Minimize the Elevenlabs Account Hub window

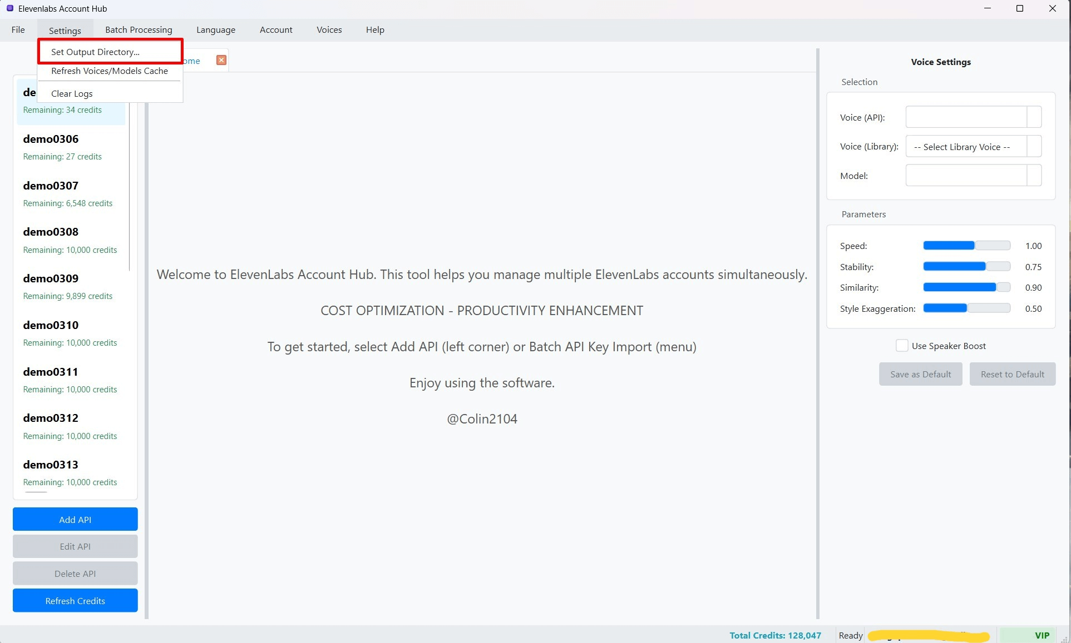tap(988, 8)
